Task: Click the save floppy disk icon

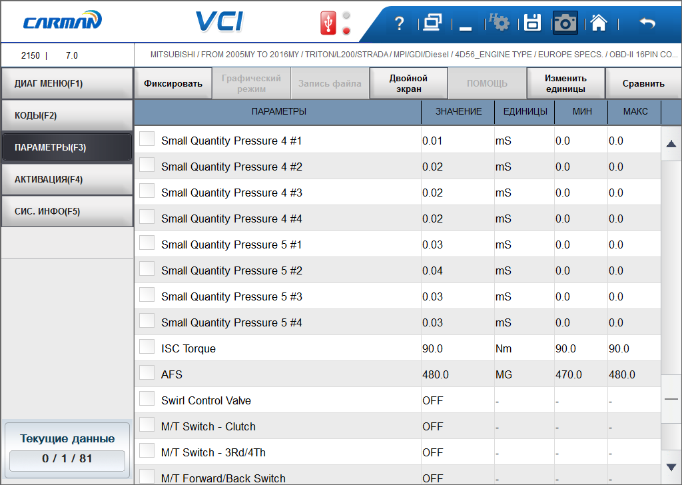Action: [532, 23]
